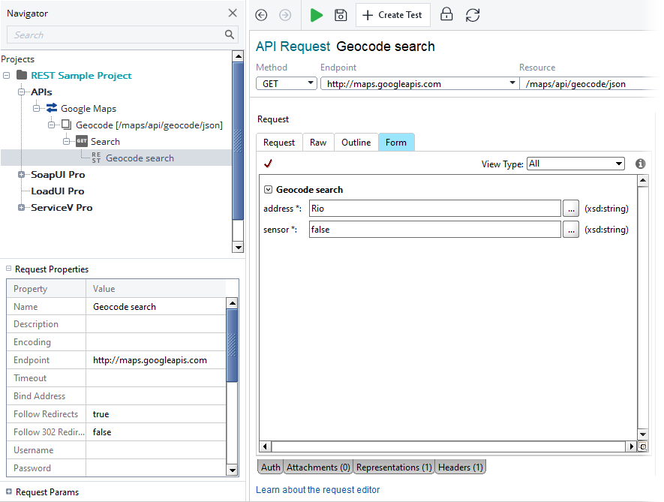Expand the Request Params section
This screenshot has height=502, width=664.
tap(8, 492)
